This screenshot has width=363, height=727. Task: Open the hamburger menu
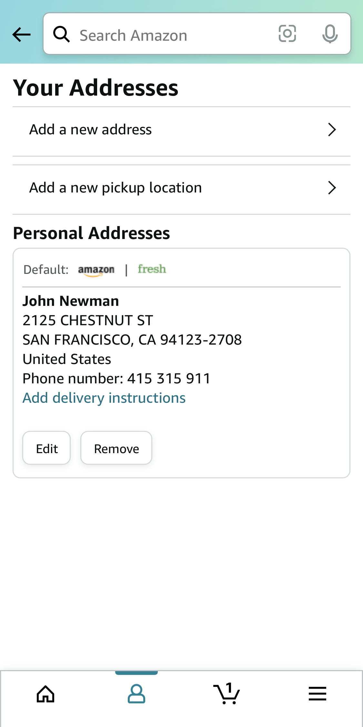click(x=317, y=692)
